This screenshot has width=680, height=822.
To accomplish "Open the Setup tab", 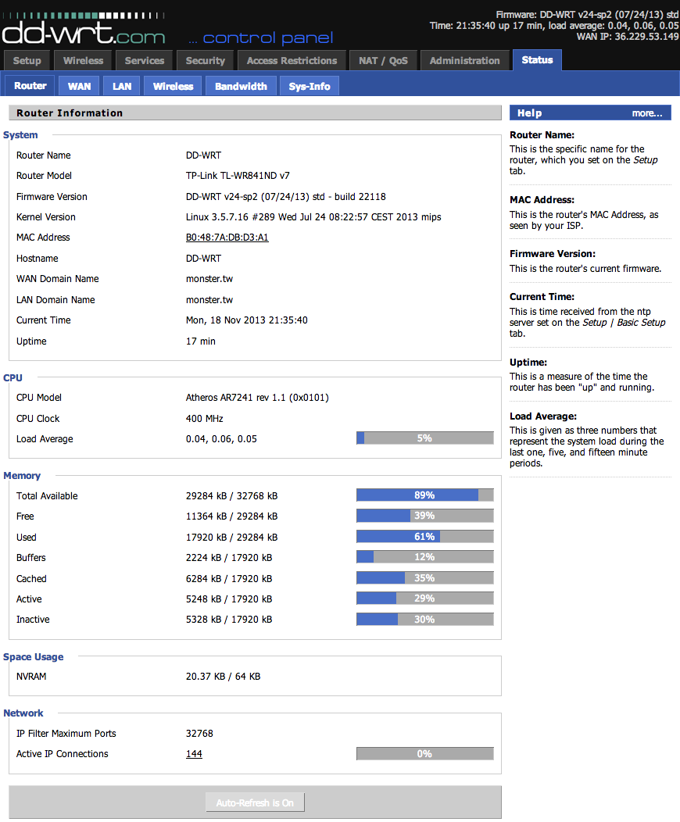I will pos(27,61).
